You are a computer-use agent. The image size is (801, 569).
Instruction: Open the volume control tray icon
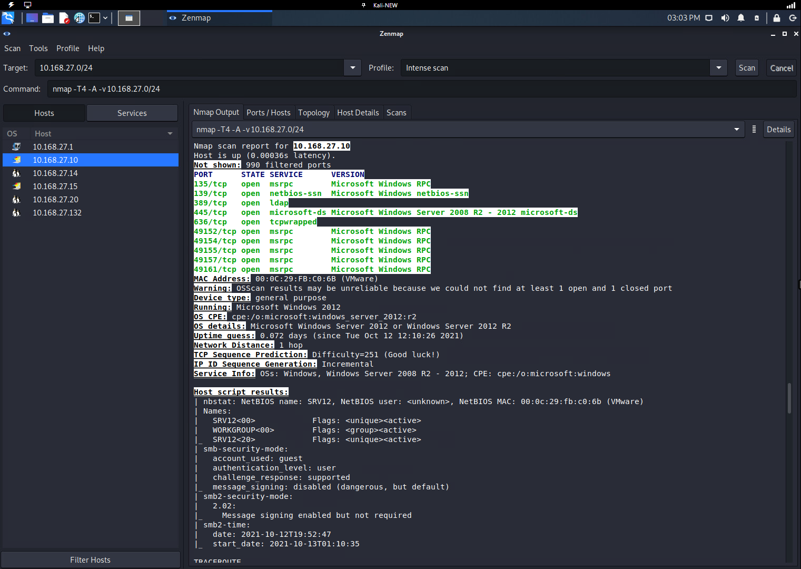pos(725,18)
